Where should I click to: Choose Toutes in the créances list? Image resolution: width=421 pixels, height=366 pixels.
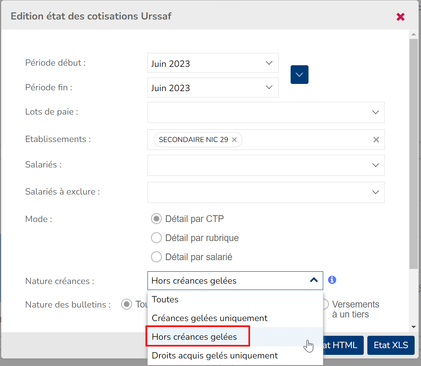click(x=165, y=299)
